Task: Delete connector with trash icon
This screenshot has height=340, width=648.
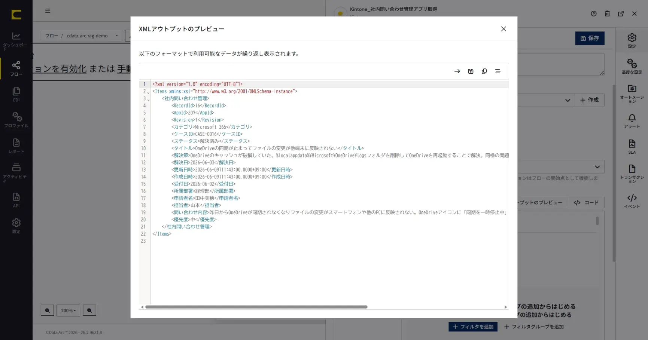Action: click(x=607, y=13)
